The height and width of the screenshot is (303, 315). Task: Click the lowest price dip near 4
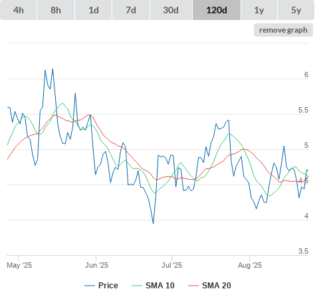pos(154,223)
